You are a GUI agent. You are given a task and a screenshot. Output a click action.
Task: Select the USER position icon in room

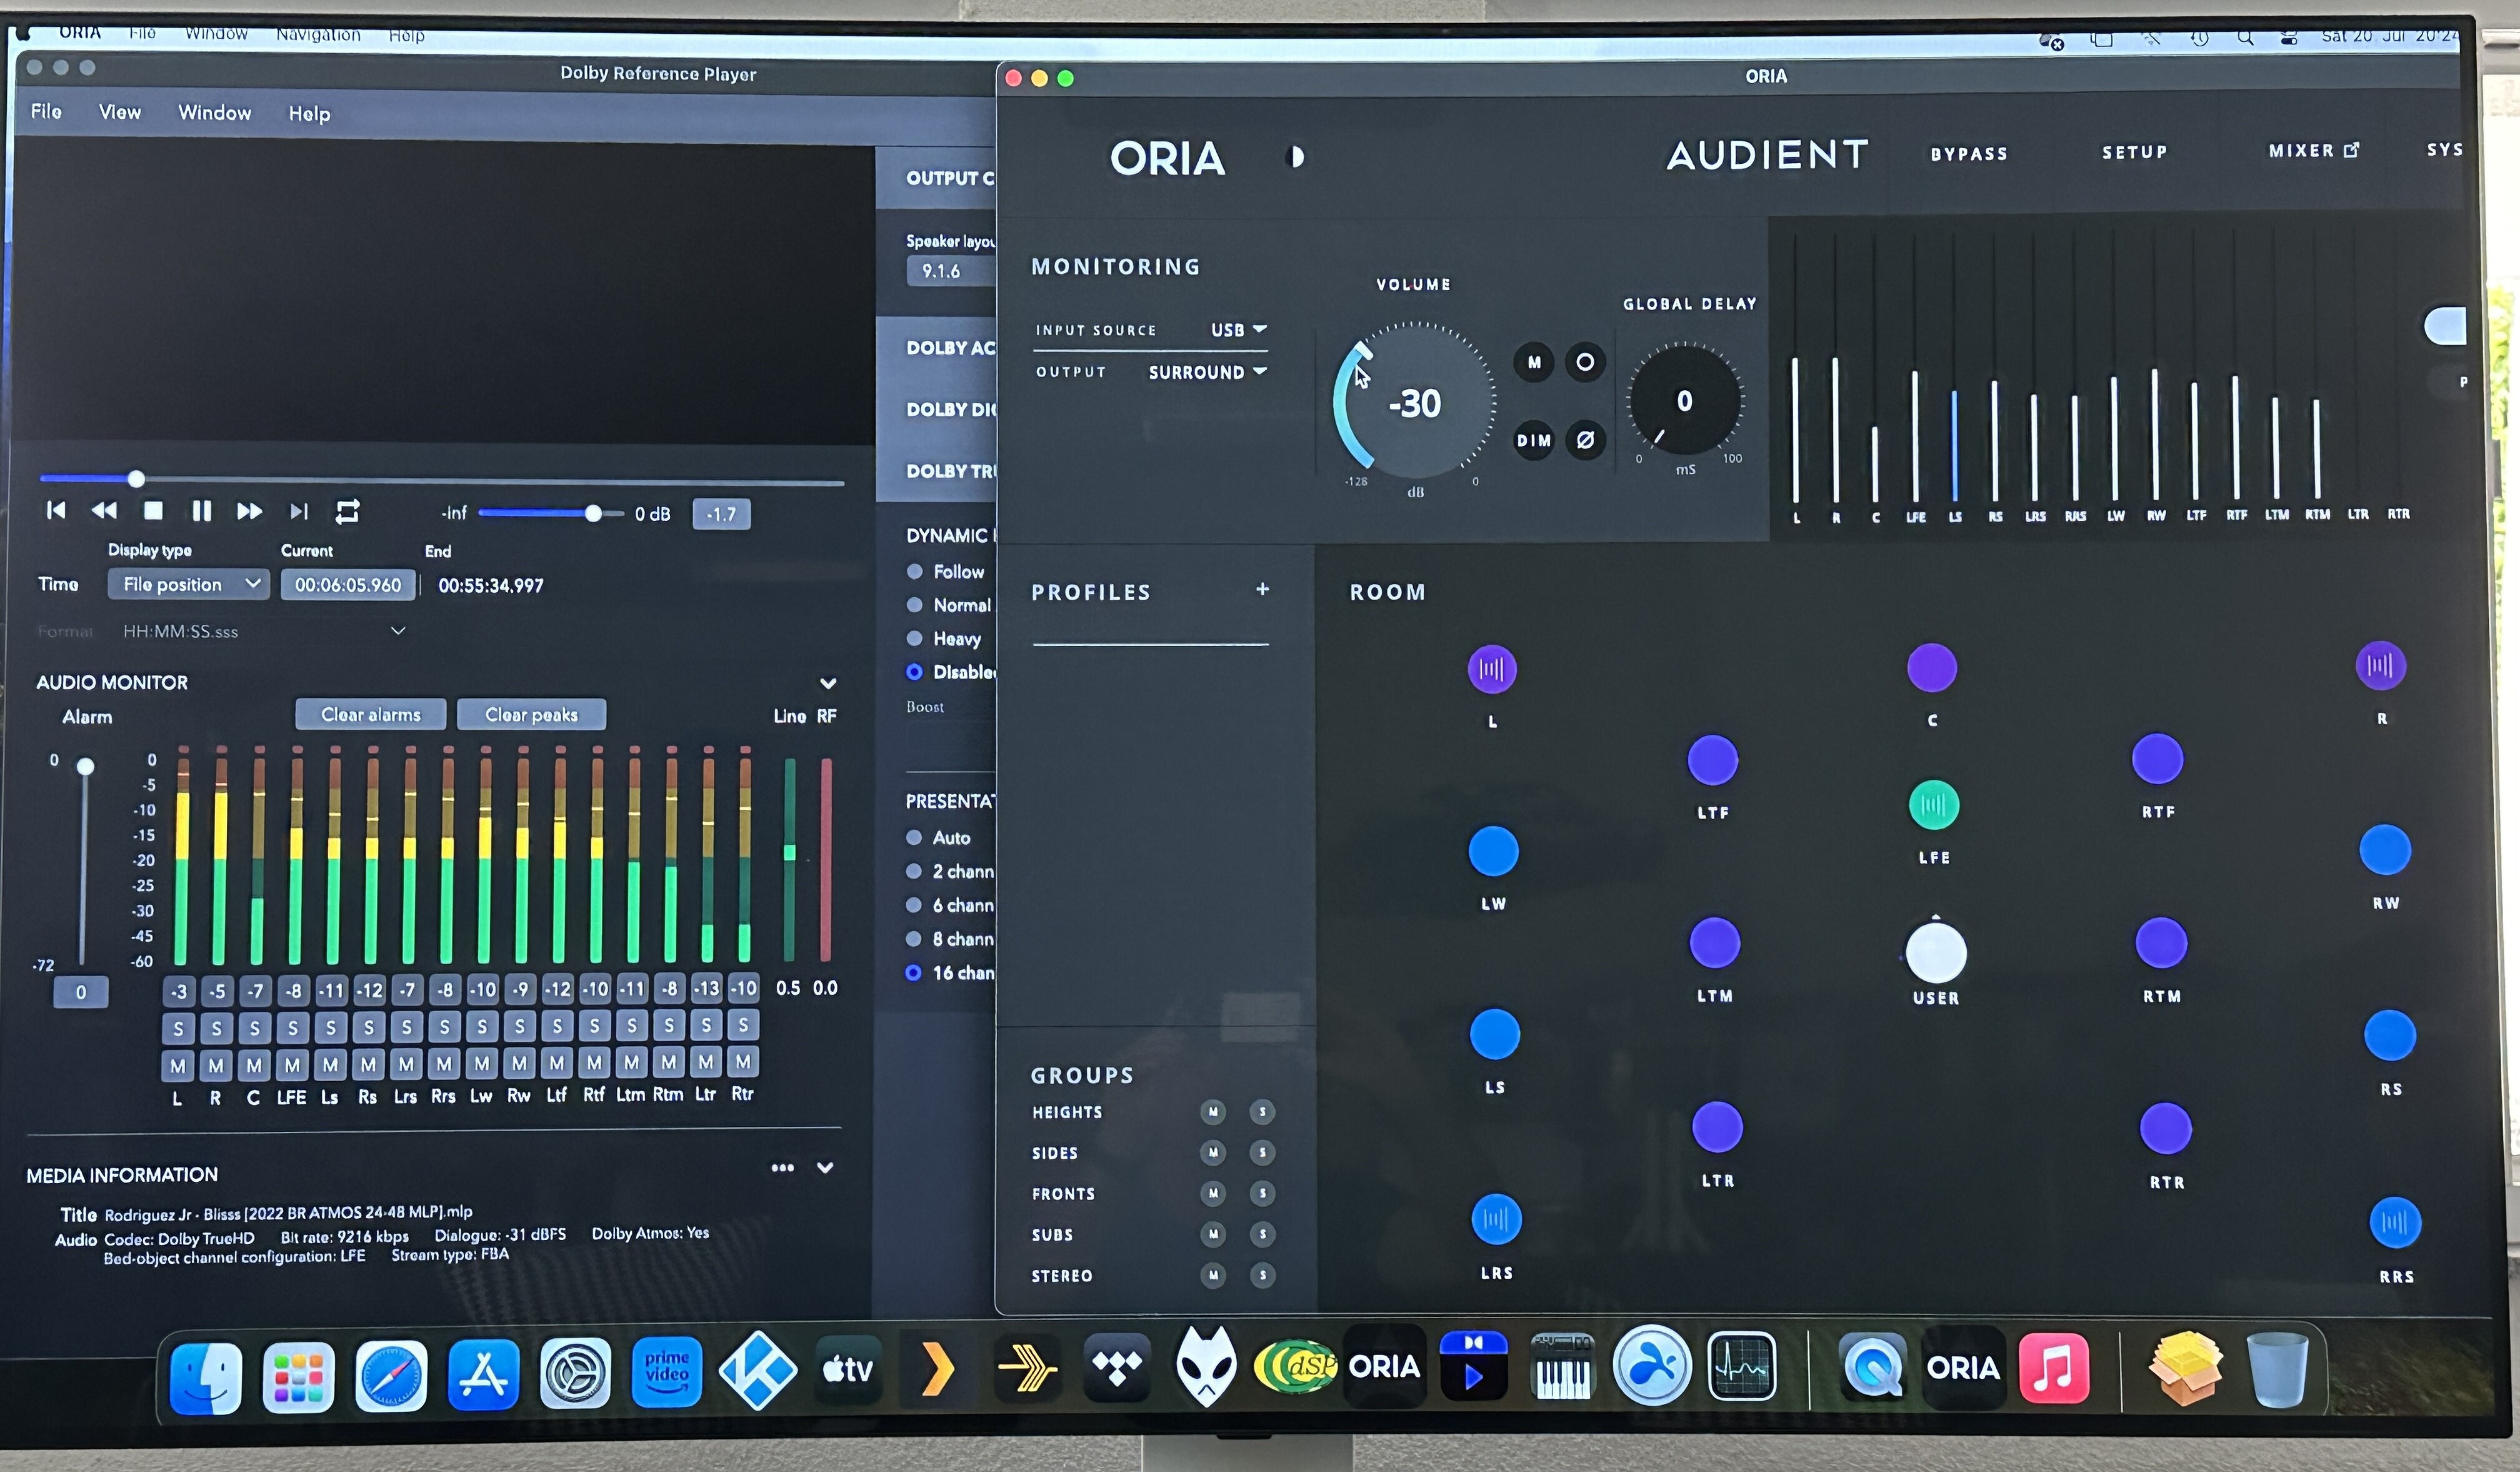1936,952
